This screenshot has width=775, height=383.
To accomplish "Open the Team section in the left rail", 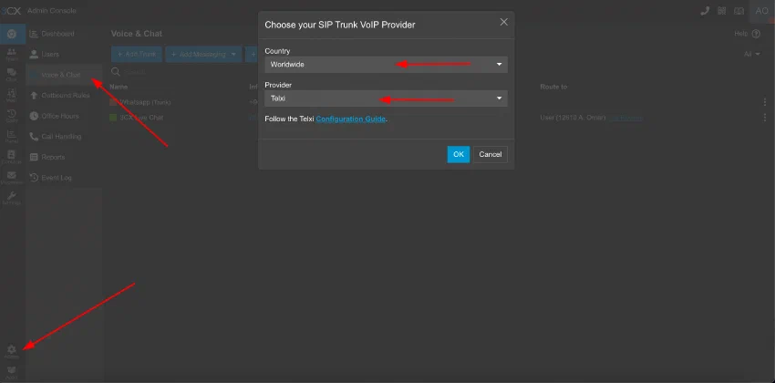I will pyautogui.click(x=11, y=55).
